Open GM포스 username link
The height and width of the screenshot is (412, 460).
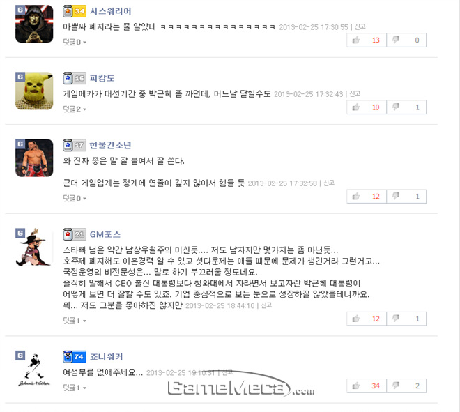pyautogui.click(x=105, y=234)
